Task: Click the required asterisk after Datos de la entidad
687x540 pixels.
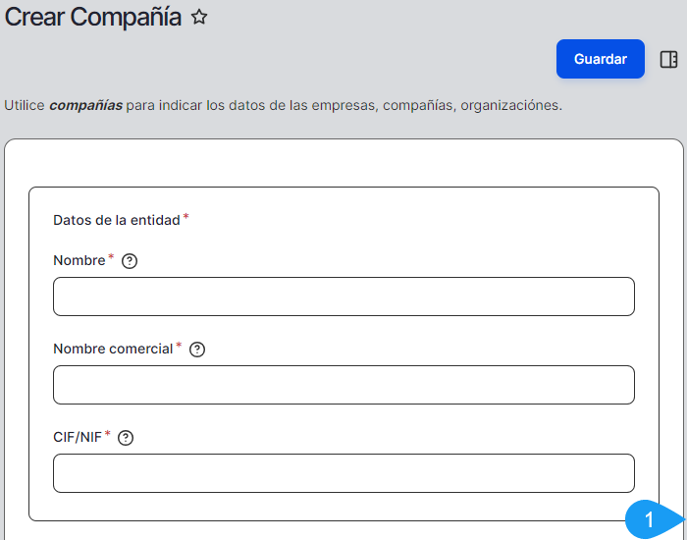Action: (x=186, y=217)
